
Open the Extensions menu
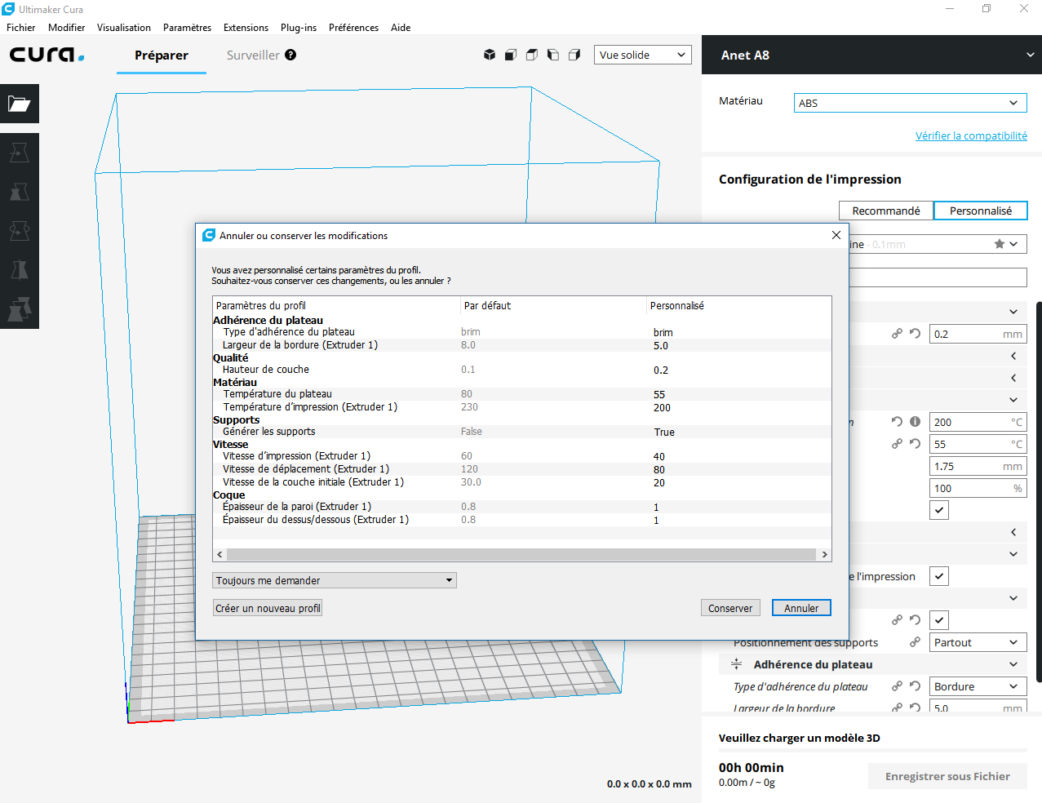246,28
